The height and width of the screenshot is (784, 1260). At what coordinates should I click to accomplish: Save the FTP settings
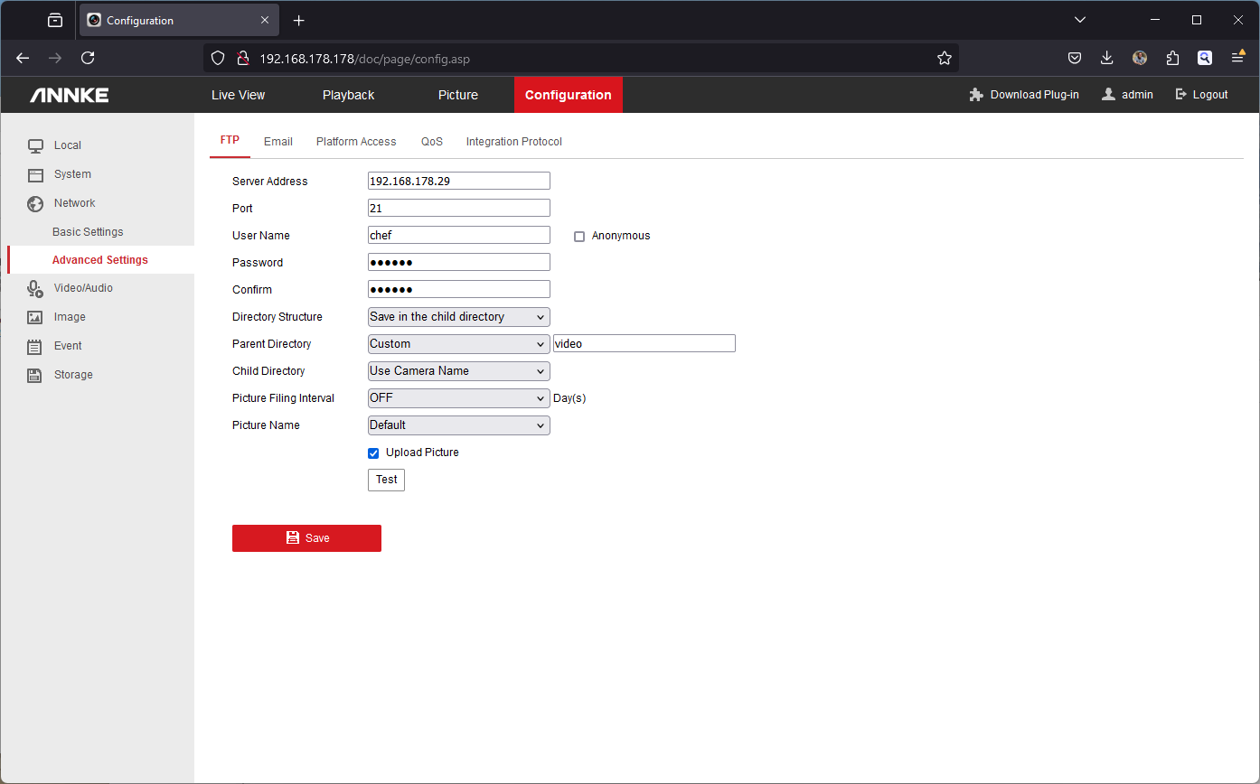point(306,537)
